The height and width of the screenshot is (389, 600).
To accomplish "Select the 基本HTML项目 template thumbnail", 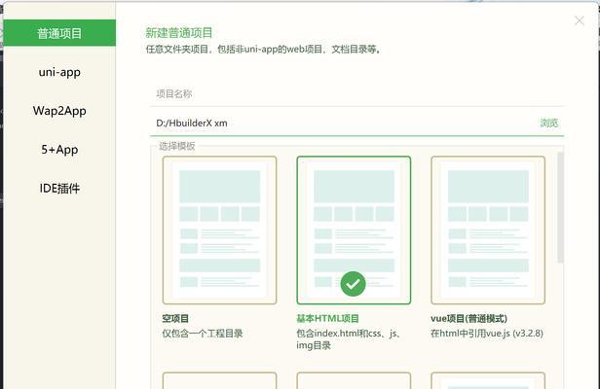I will [354, 230].
